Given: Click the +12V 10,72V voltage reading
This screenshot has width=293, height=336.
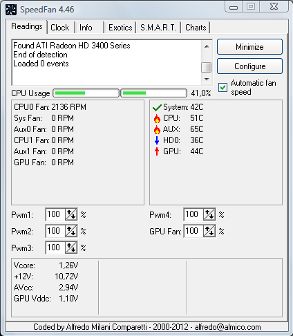Looking at the screenshot, I should point(46,277).
